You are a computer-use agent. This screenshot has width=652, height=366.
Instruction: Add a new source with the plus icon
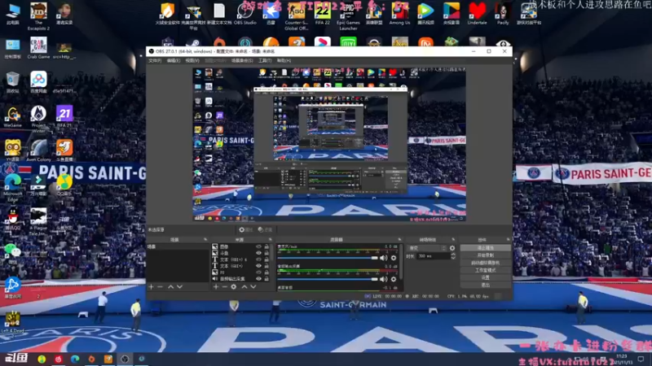tap(216, 287)
